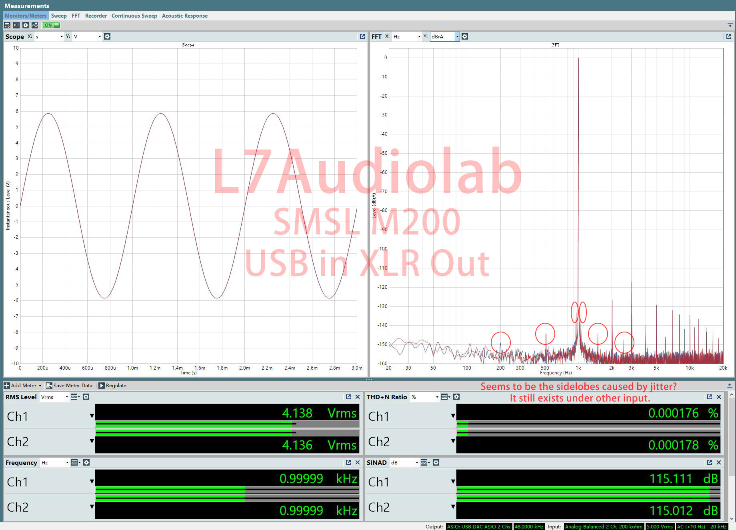
Task: Open Scope settings gear
Action: pos(107,36)
